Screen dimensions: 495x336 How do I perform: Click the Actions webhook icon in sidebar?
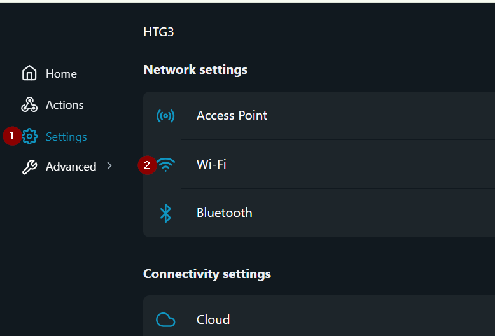tap(29, 105)
